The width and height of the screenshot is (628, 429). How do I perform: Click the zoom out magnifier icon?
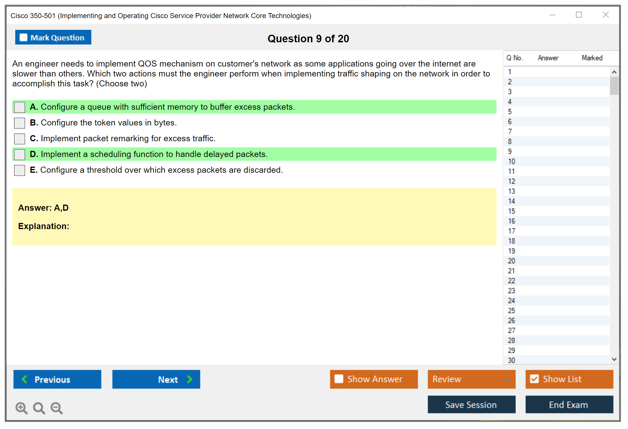(x=57, y=408)
